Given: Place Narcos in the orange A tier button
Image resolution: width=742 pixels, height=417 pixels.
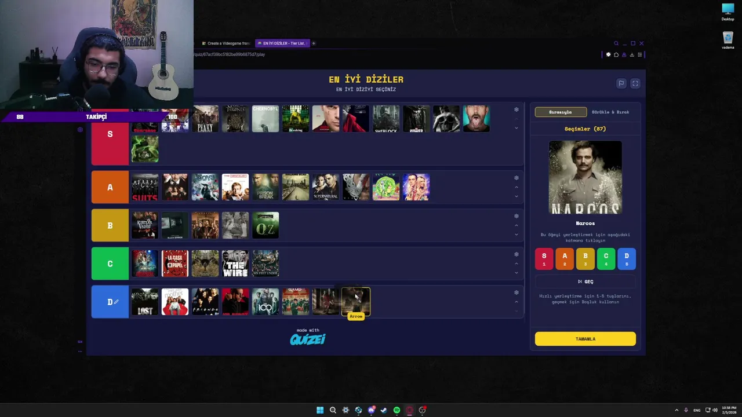Looking at the screenshot, I should (x=565, y=258).
